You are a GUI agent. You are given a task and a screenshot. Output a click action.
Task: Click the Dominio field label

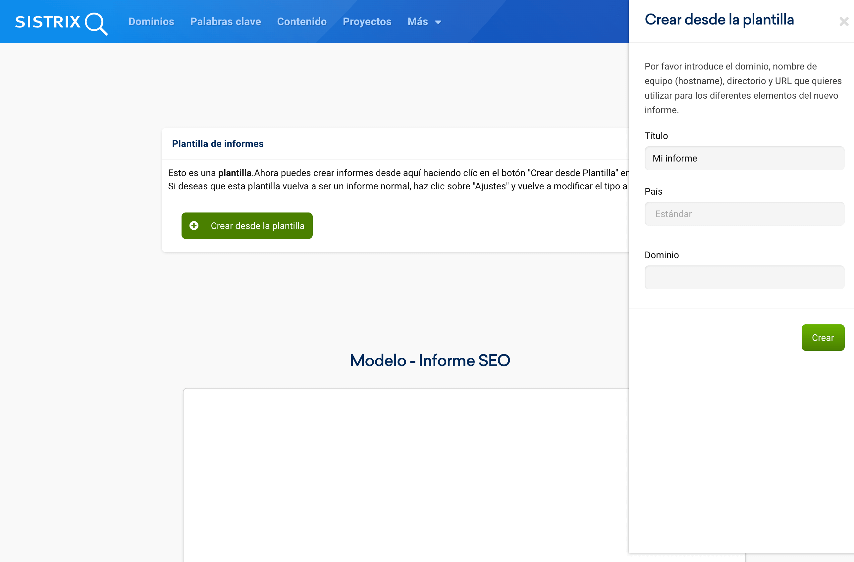[x=661, y=255]
